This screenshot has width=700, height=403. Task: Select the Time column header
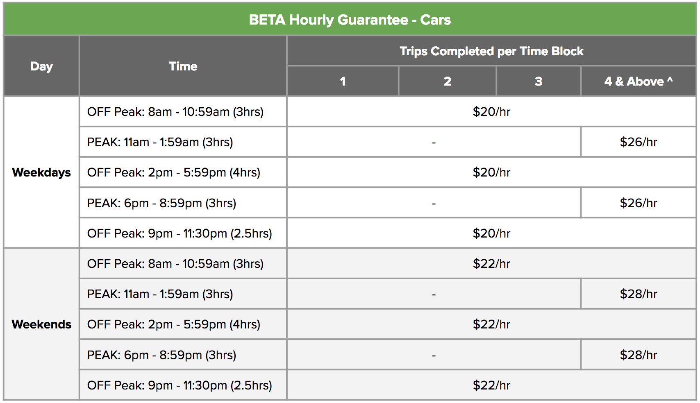[x=183, y=66]
